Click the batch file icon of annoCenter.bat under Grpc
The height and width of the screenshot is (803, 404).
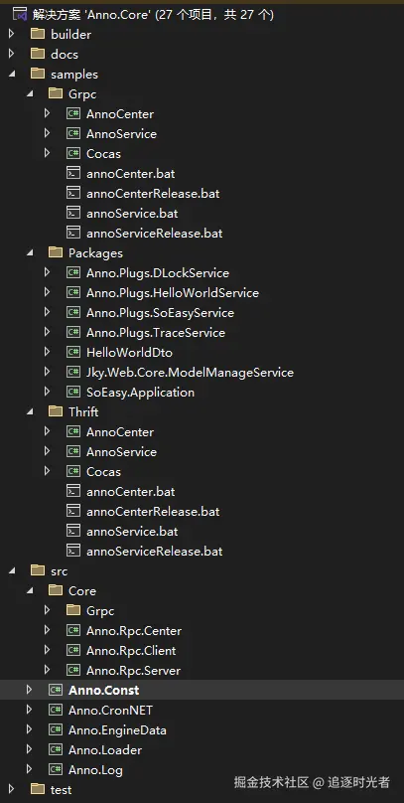tap(73, 174)
